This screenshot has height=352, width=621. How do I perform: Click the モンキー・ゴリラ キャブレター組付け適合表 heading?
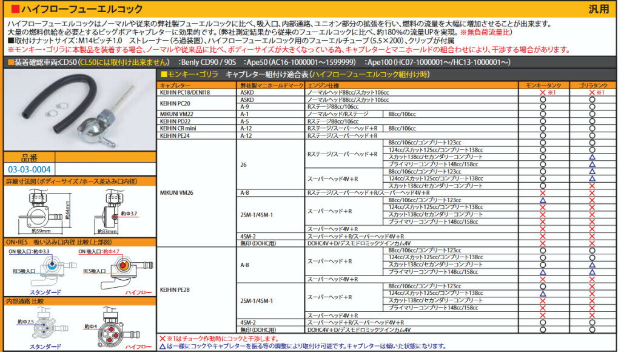(295, 75)
